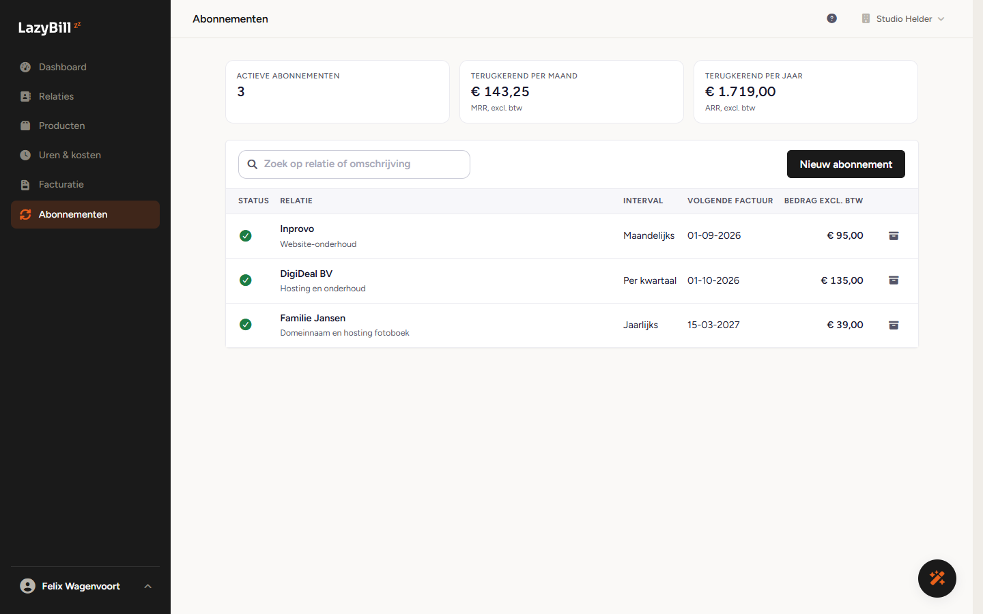
Task: Click the Hosting en onderhoud description
Action: (323, 289)
